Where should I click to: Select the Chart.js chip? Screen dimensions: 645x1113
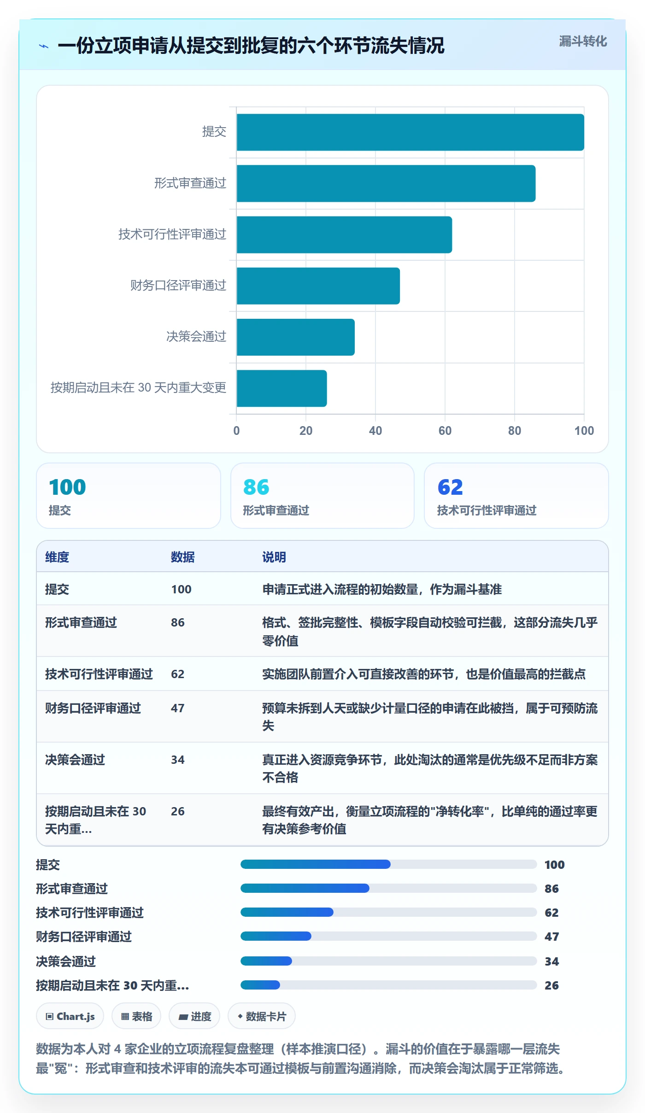70,1016
